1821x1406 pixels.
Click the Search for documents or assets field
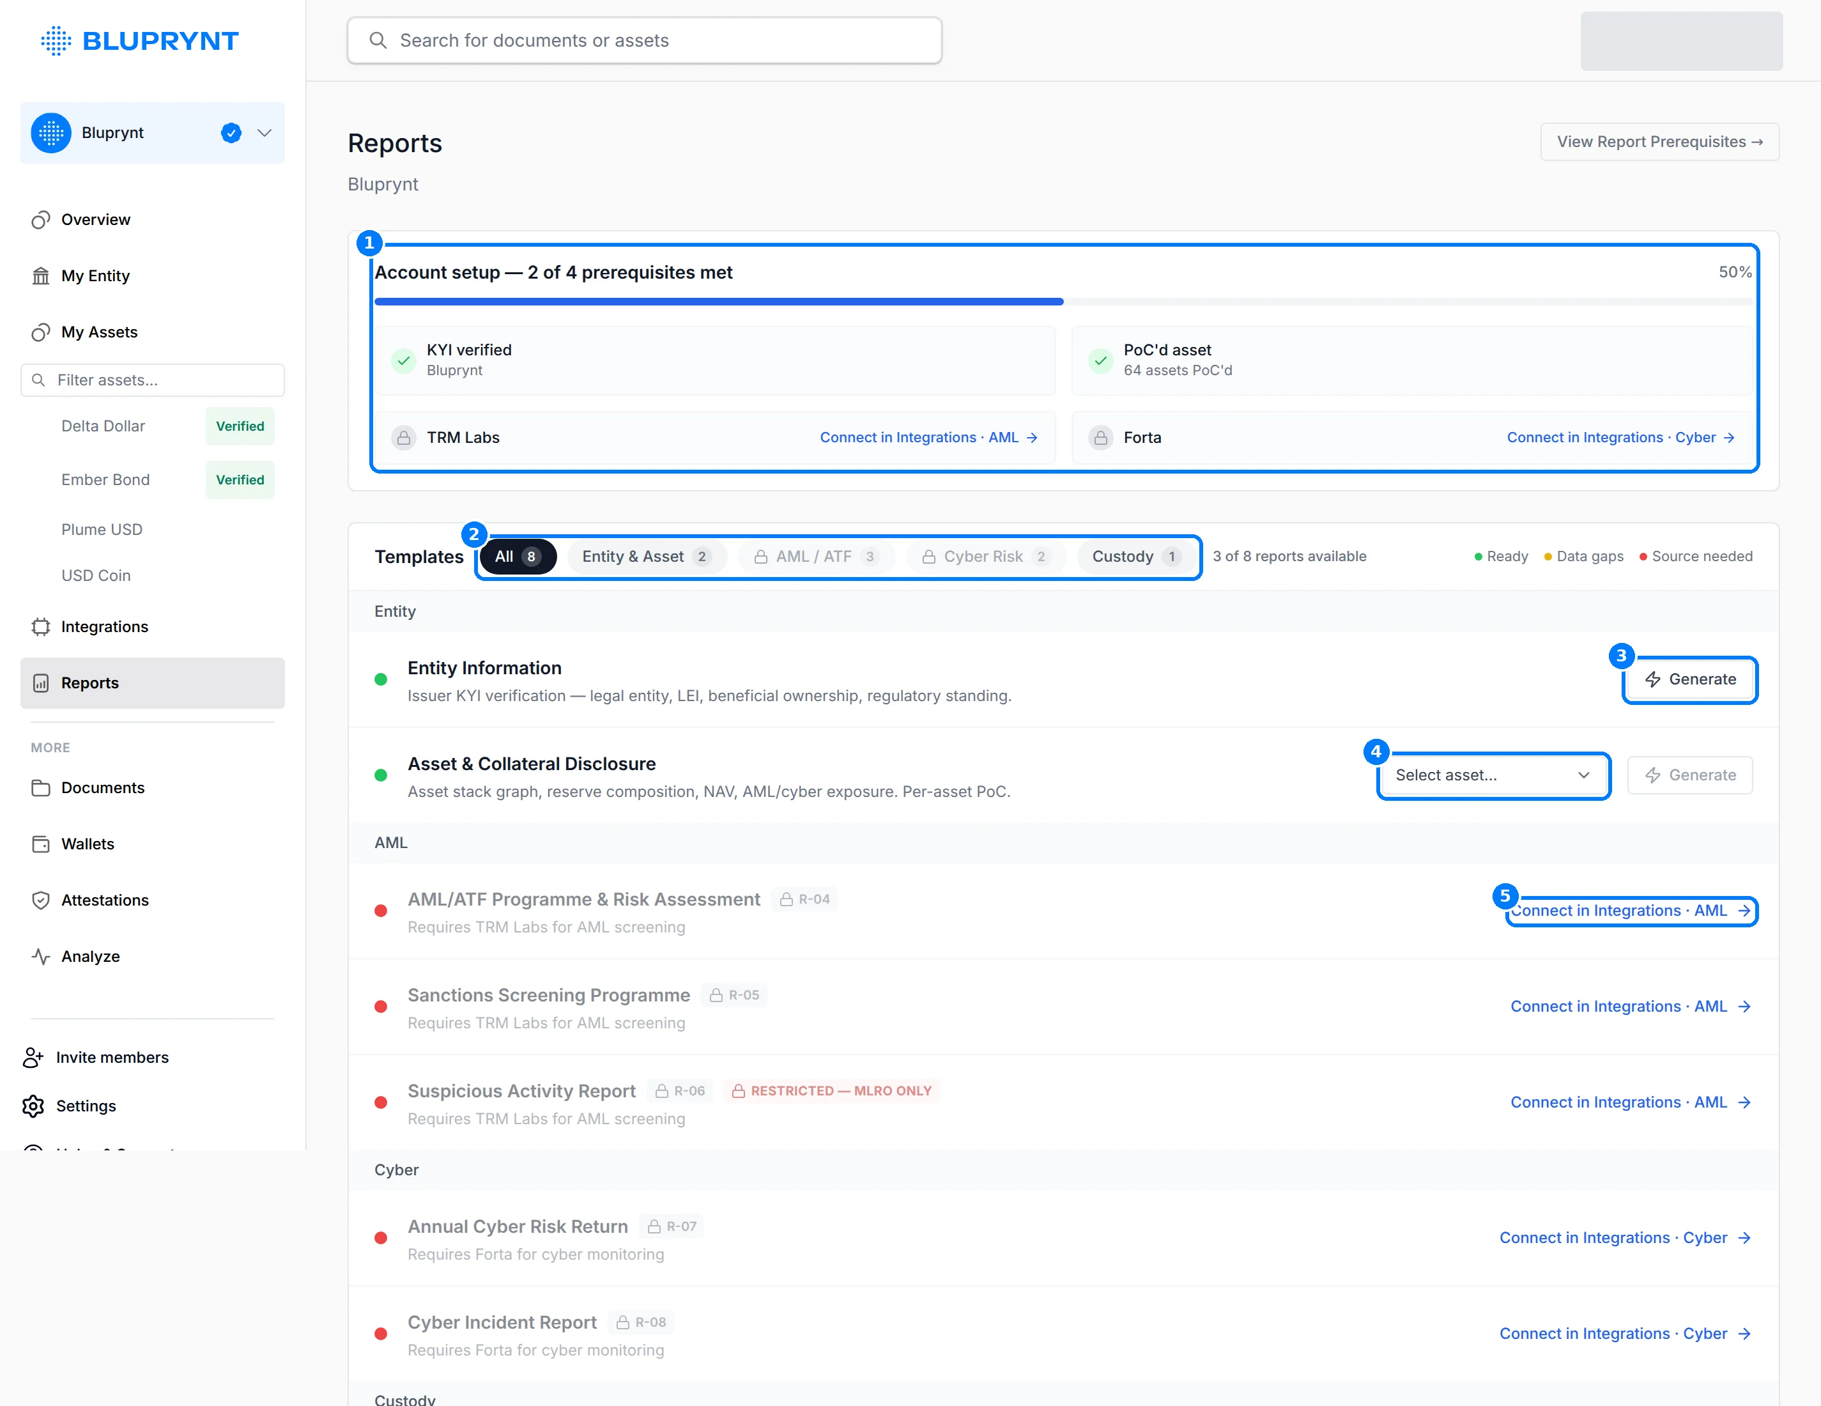645,40
